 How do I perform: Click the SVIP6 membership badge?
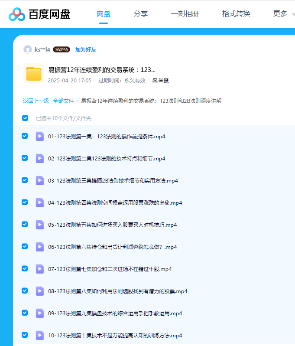click(62, 49)
